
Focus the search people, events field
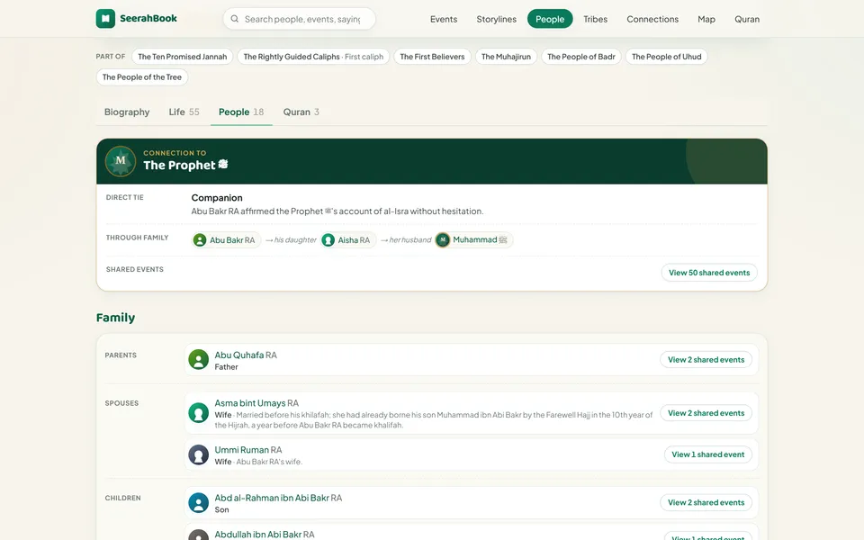pyautogui.click(x=299, y=19)
